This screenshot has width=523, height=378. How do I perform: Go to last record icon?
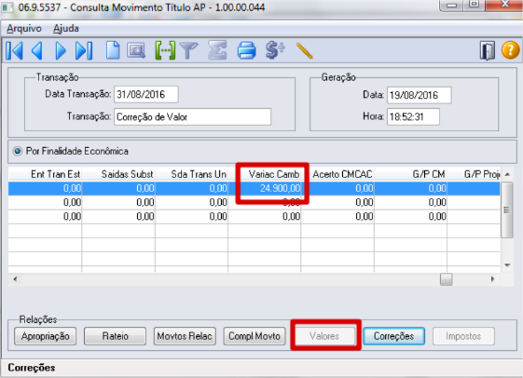click(x=84, y=50)
